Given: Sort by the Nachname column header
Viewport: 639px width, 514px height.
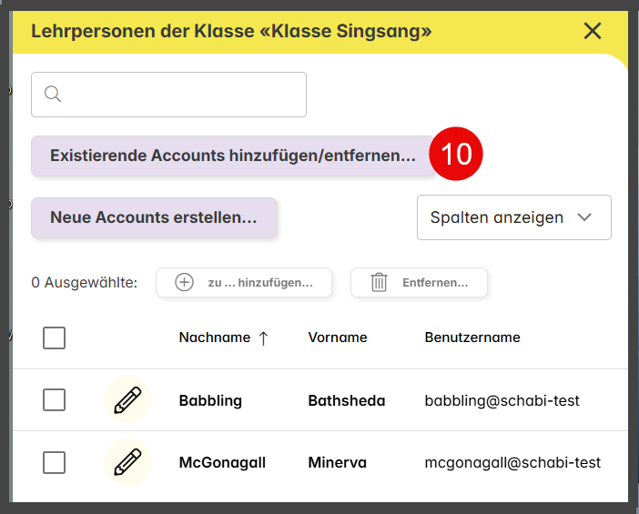Looking at the screenshot, I should coord(215,338).
